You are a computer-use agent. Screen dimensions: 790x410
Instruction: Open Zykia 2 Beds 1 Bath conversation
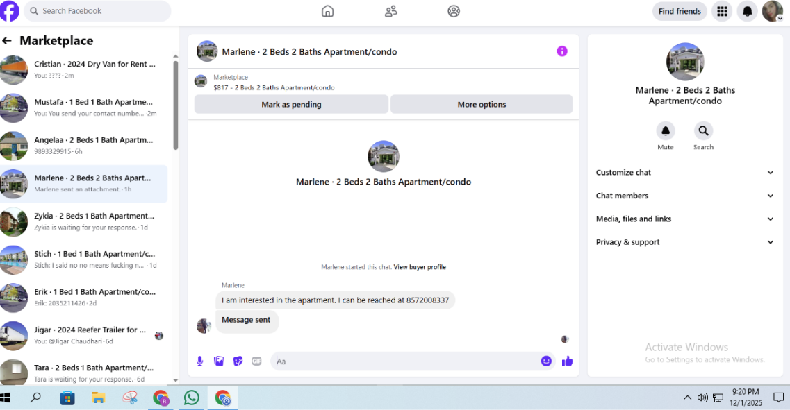[83, 221]
